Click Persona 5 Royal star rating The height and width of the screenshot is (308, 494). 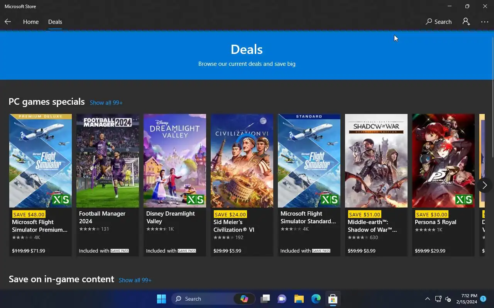click(x=425, y=230)
